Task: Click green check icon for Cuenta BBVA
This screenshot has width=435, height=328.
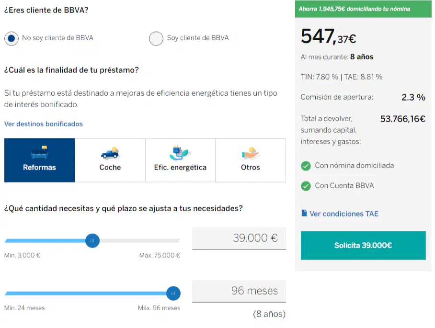Action: coord(306,186)
